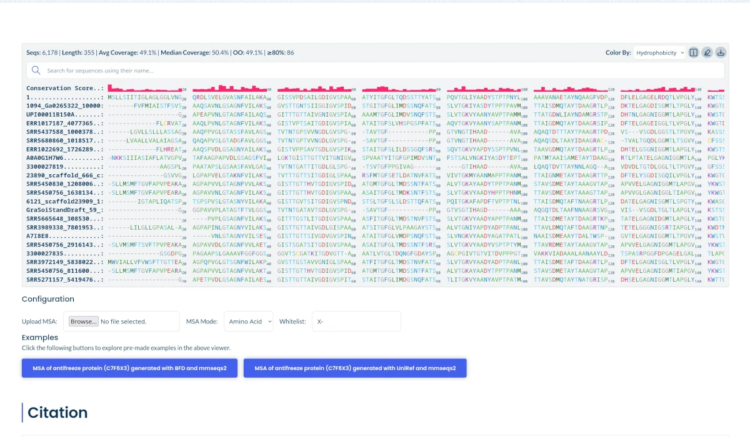Click the highlighter pen icon
The image size is (750, 437).
[707, 53]
